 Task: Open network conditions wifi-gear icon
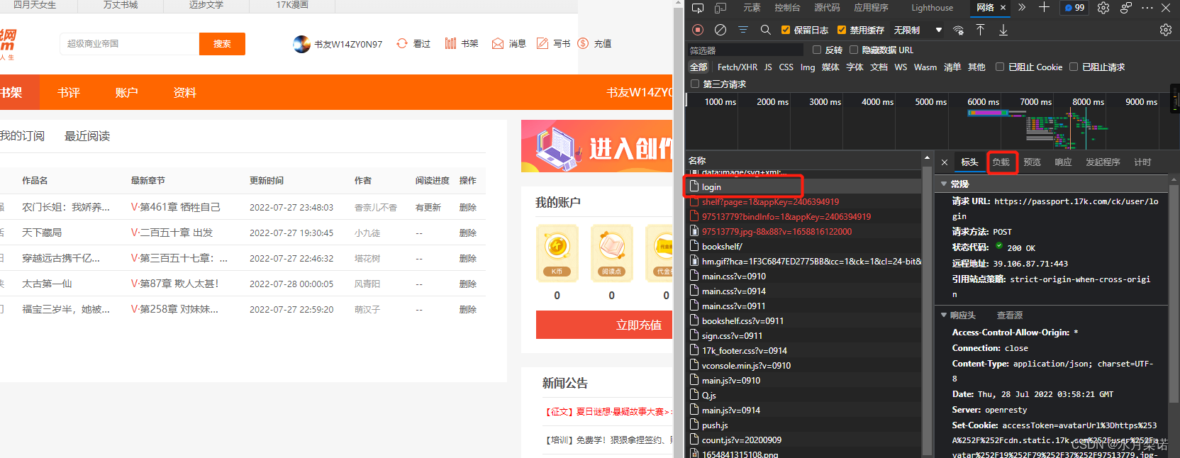[x=959, y=30]
